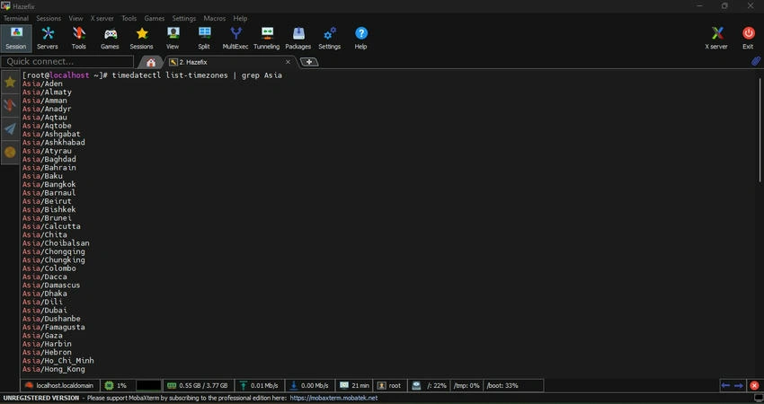Open the sidebar paper plane icon

click(10, 128)
